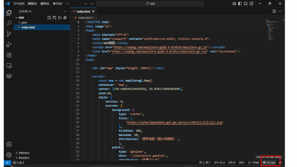Click the UTF-8 encoding in status bar
Viewport: 297px width, 167px height.
click(231, 163)
